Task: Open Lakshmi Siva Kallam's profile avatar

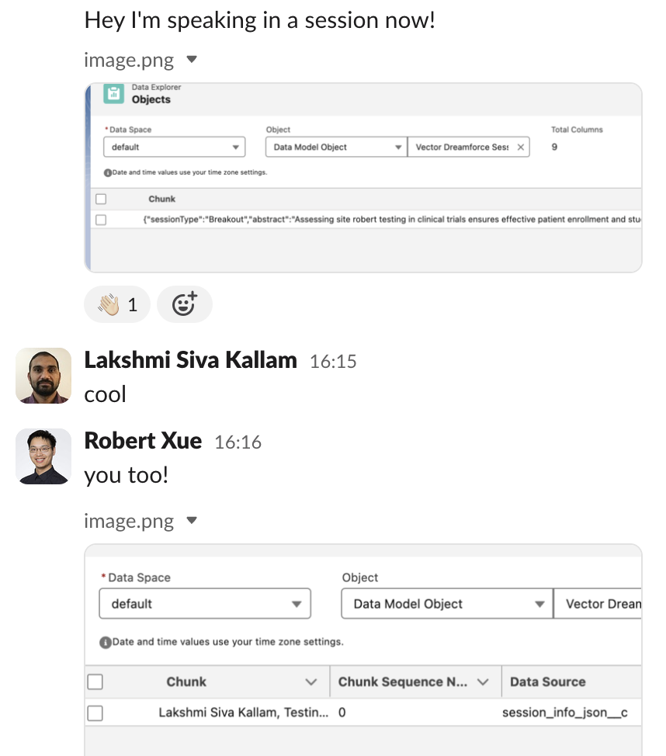Action: click(x=43, y=376)
